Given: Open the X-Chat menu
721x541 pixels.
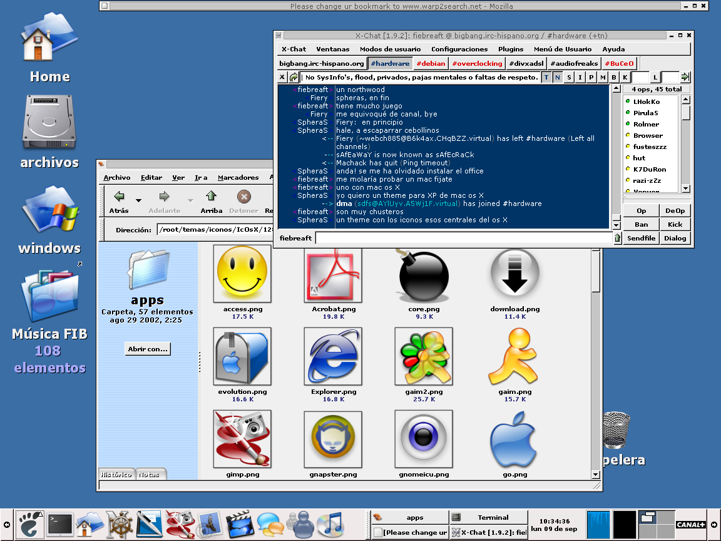Looking at the screenshot, I should [x=294, y=49].
